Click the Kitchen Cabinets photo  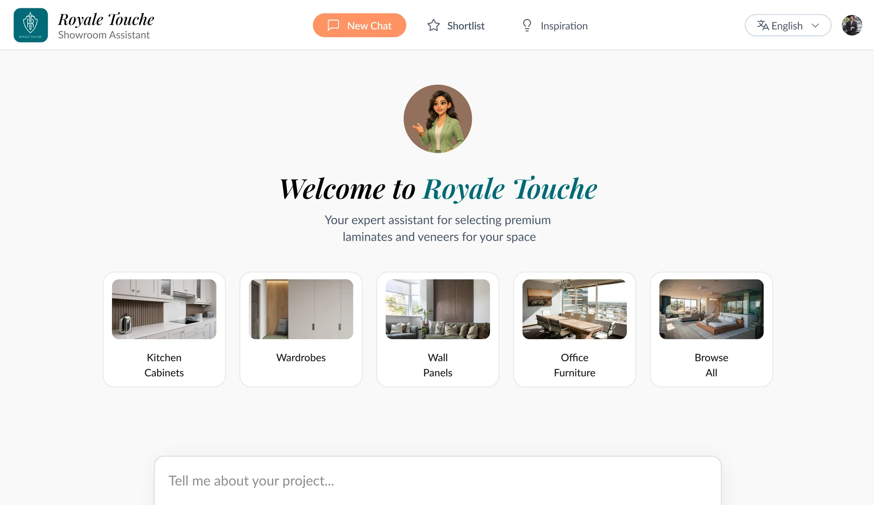pos(164,309)
